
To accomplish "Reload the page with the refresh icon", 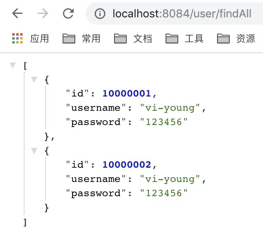I will (x=68, y=13).
